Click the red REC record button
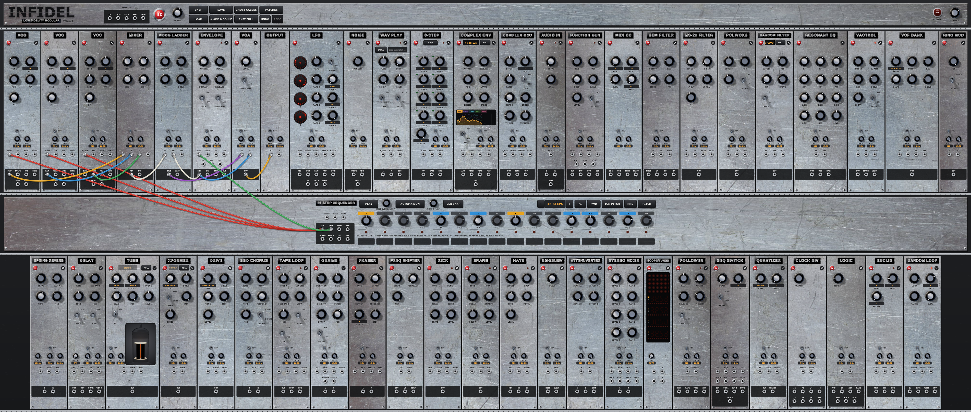The height and width of the screenshot is (412, 971). pos(937,13)
